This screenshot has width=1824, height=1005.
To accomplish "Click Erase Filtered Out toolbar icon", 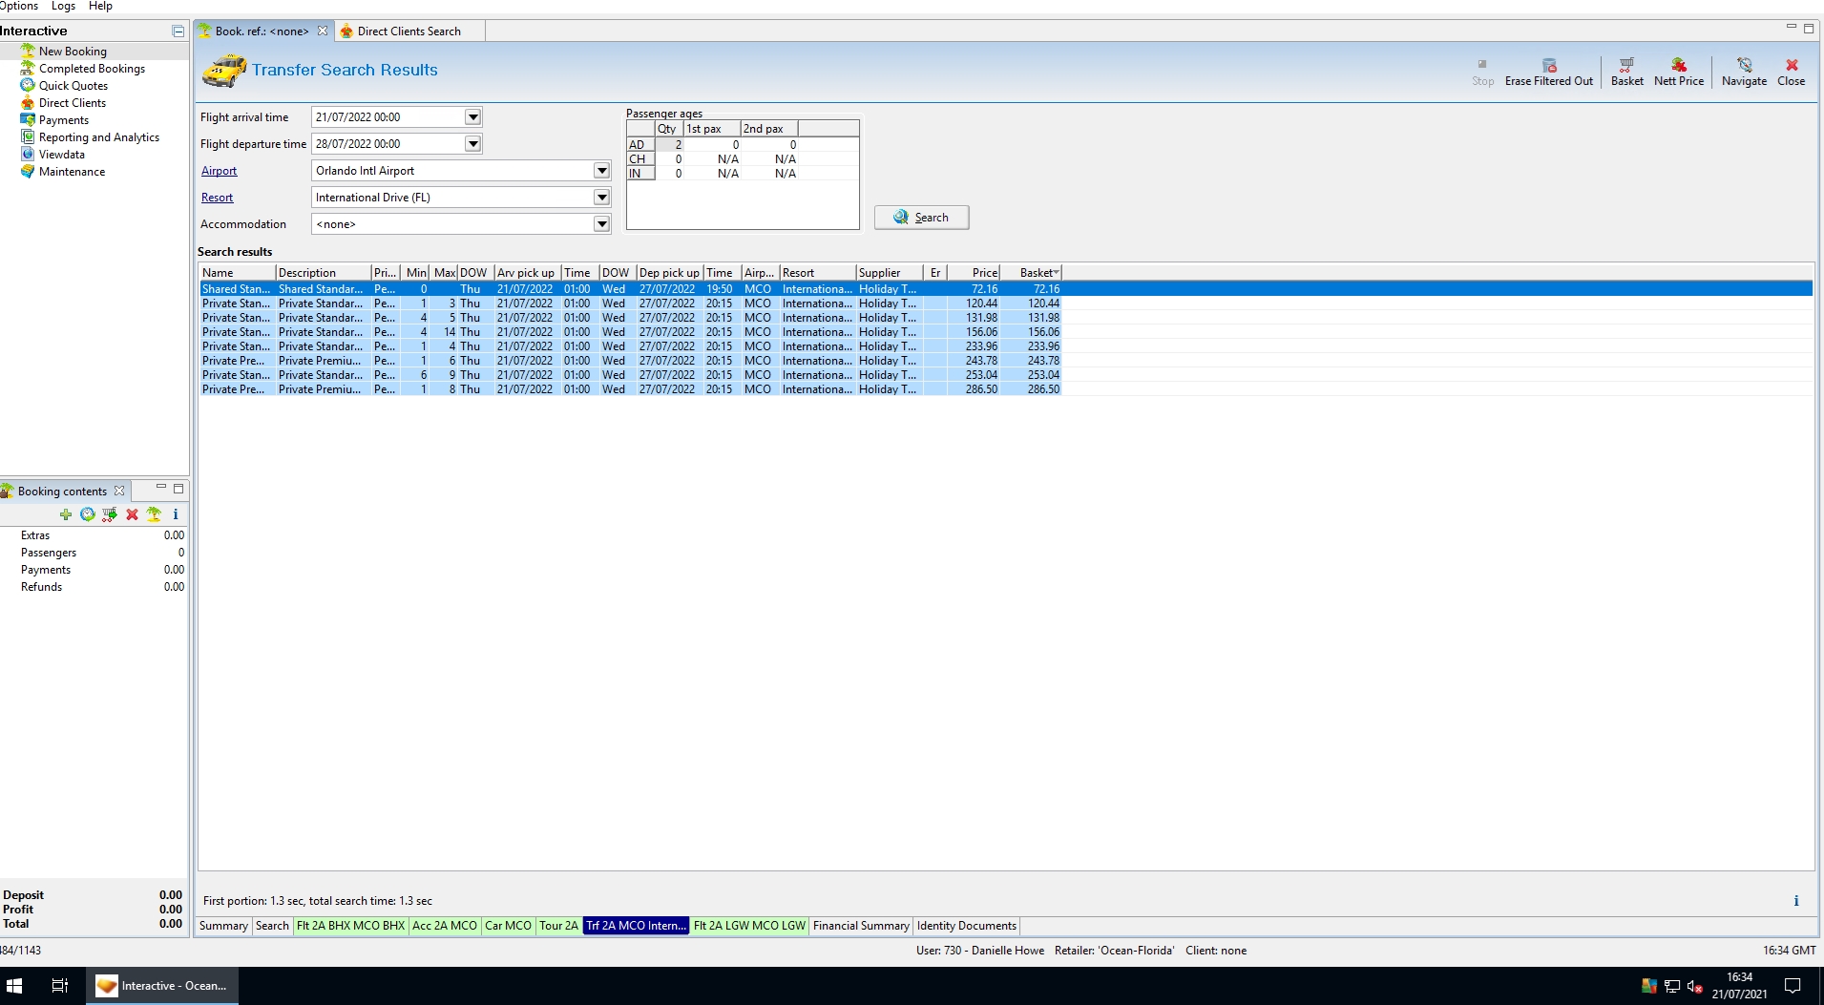I will [x=1549, y=72].
